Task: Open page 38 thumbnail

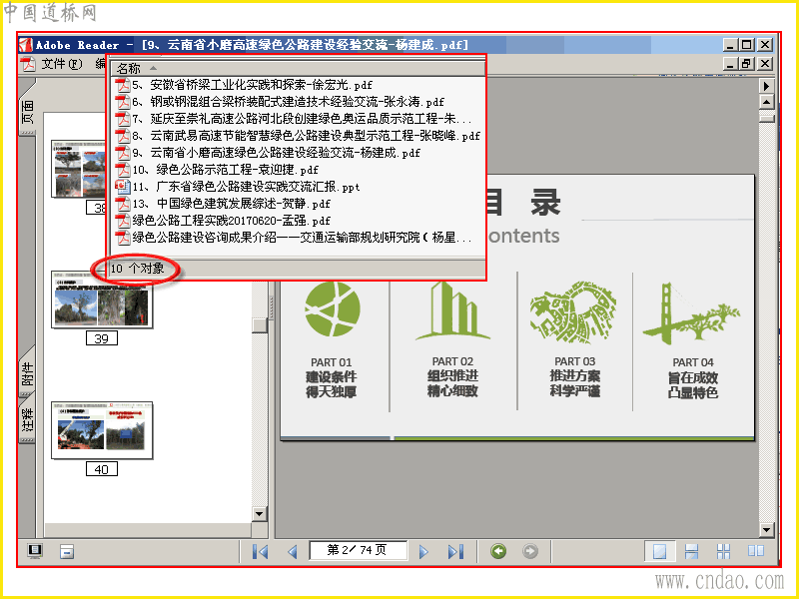Action: point(81,168)
